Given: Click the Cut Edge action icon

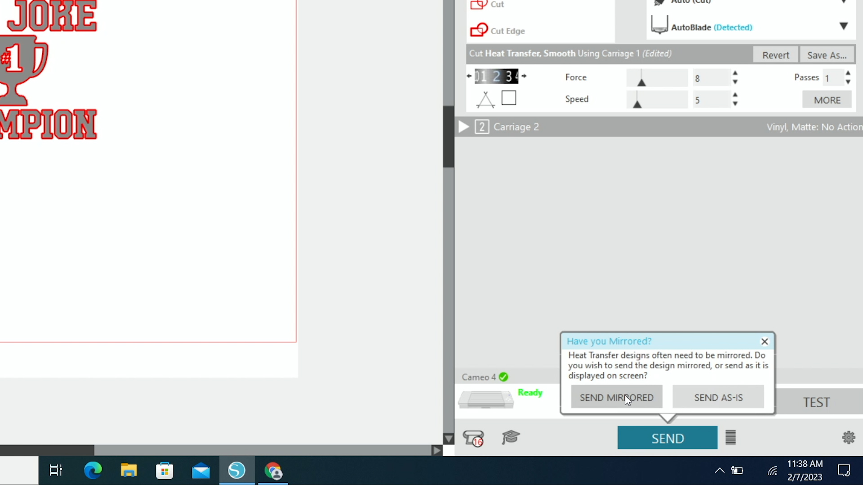Looking at the screenshot, I should coord(479,30).
